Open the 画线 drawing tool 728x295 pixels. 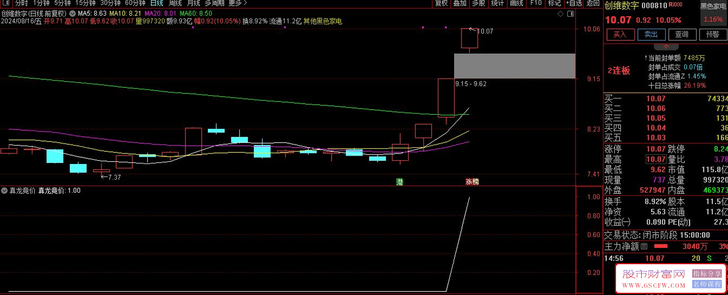516,3
